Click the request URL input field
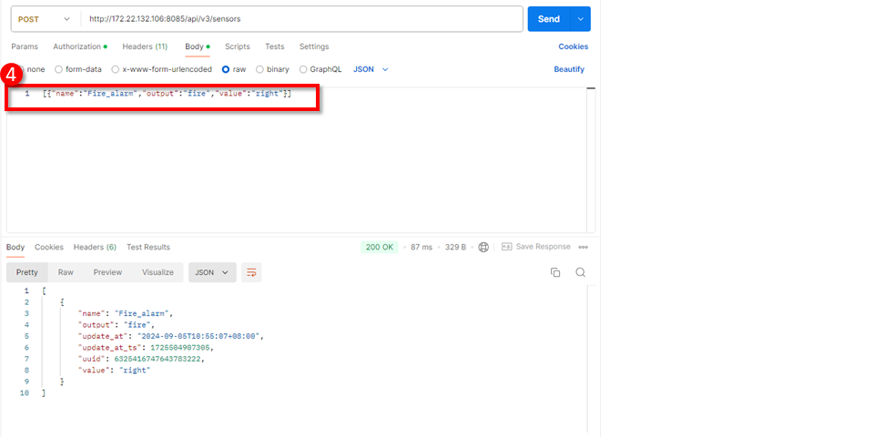Viewport: 874px width, 437px height. [x=300, y=19]
